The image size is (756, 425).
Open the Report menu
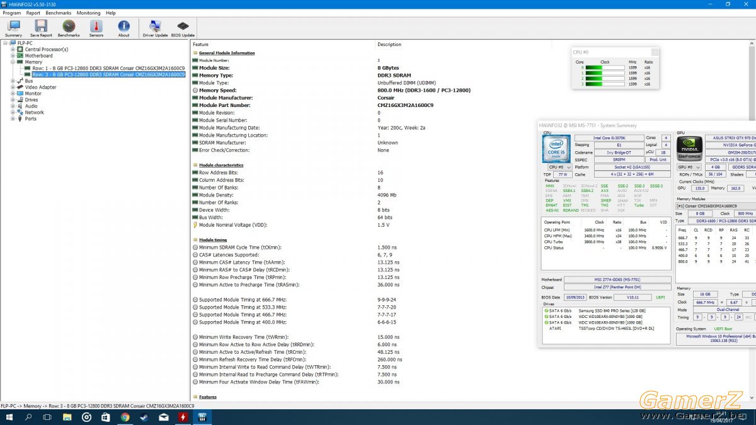pyautogui.click(x=33, y=13)
